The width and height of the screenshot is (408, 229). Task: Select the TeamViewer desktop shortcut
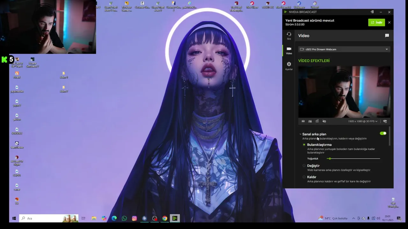17,145
